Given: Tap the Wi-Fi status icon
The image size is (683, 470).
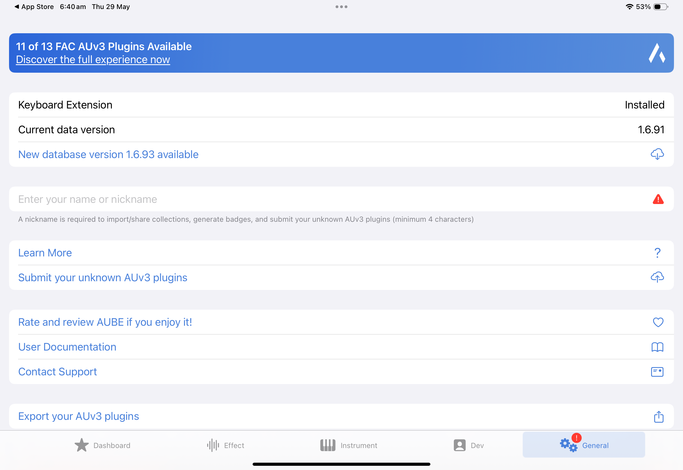Looking at the screenshot, I should pos(629,6).
